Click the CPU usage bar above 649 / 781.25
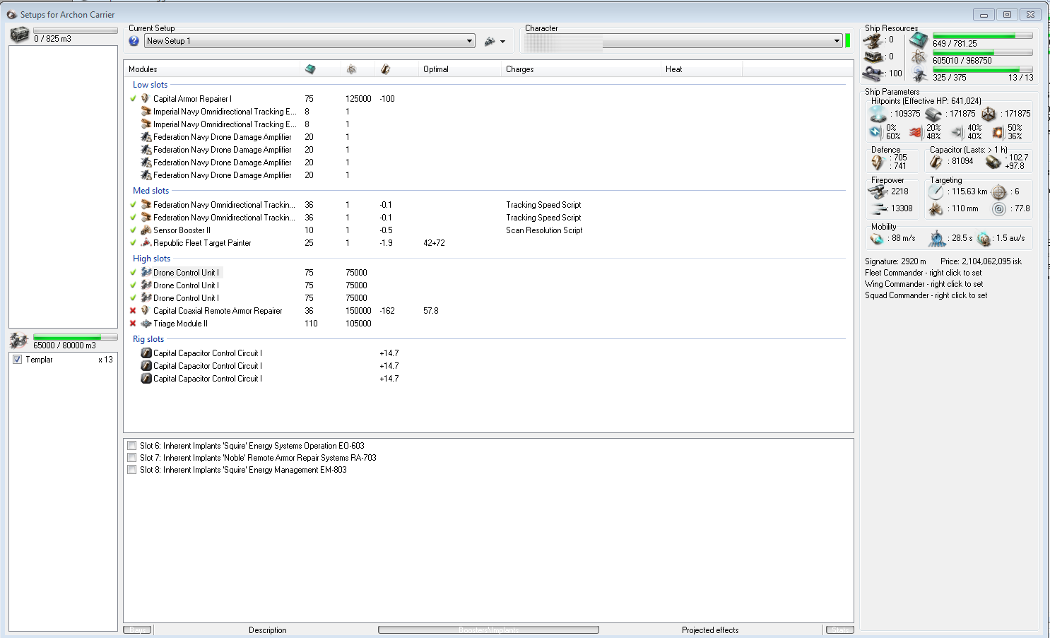Viewport: 1050px width, 638px height. (x=982, y=35)
